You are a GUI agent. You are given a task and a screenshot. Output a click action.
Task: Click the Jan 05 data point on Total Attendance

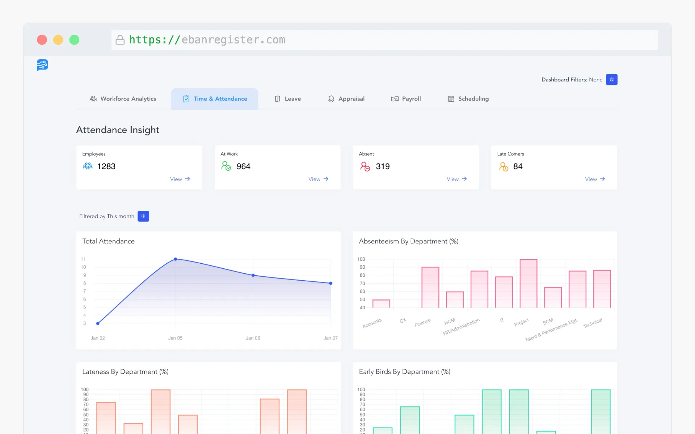coord(176,259)
